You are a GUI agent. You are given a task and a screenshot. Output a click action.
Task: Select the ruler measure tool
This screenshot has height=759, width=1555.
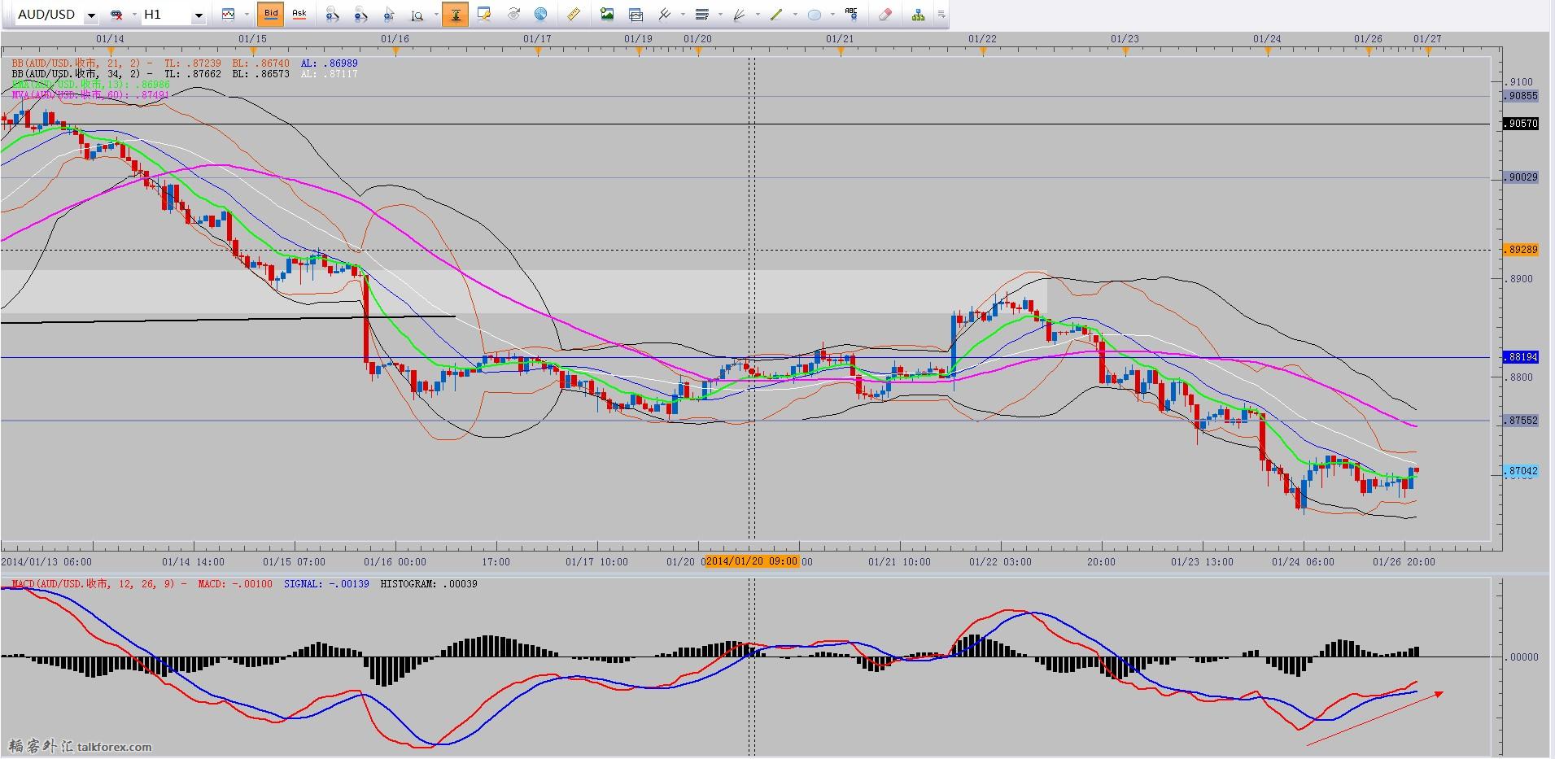pos(574,15)
